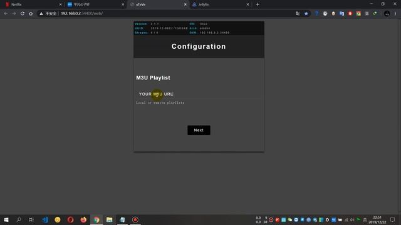
Task: Launch Visual Studio Code from taskbar
Action: [45, 219]
